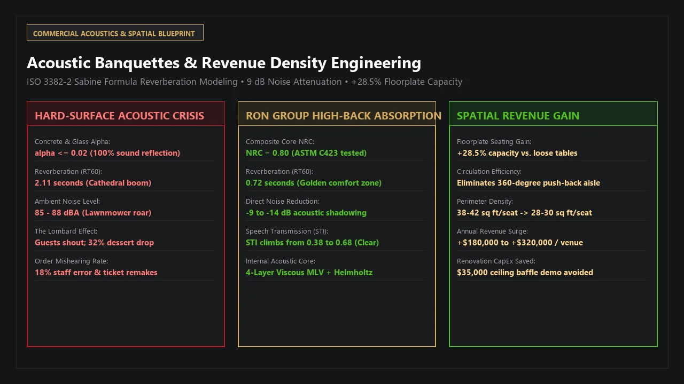Select "$35,000 ceiling baffle demo avoided"
Screen dimensions: 684x384
click(x=525, y=273)
